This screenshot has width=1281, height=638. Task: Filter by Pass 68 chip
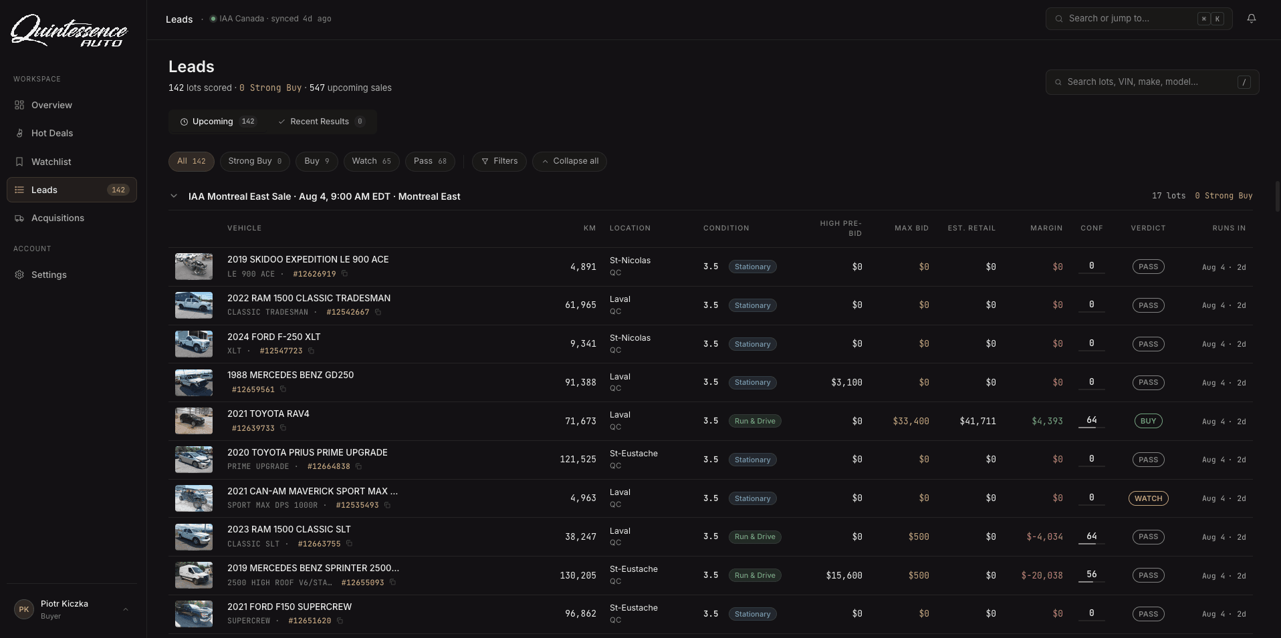coord(430,161)
